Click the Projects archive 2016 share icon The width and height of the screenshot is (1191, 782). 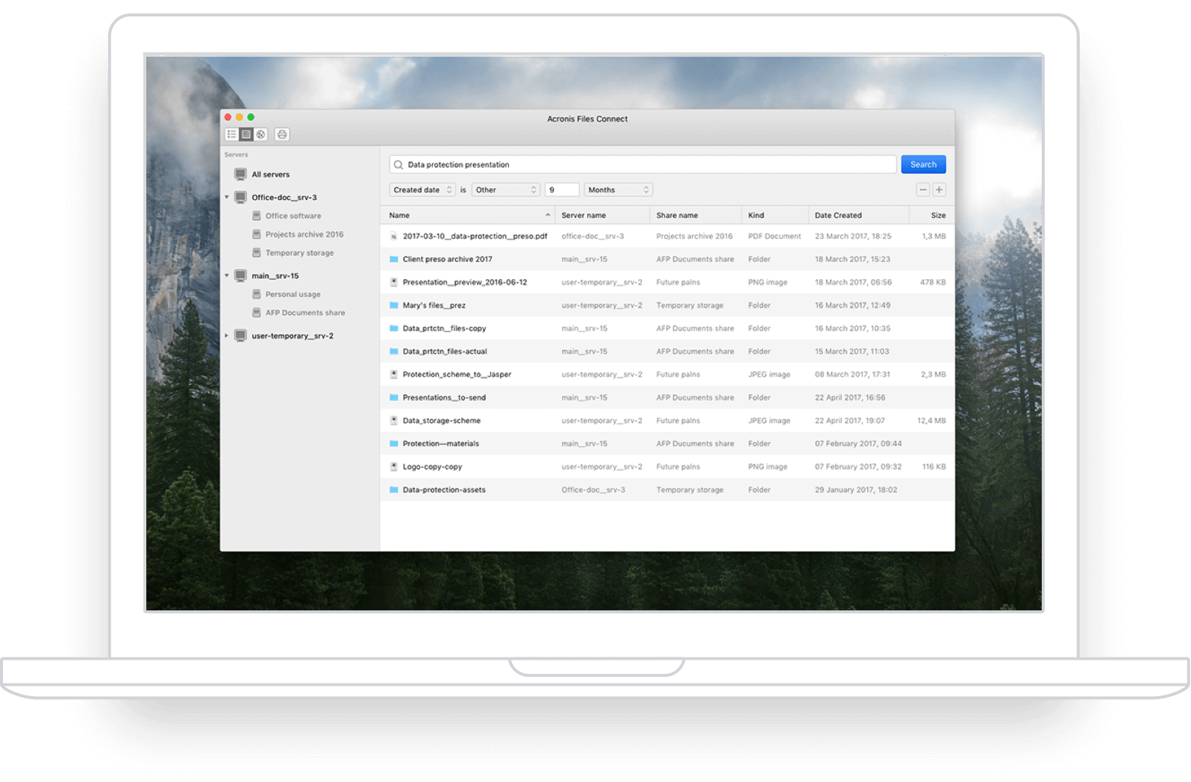coord(257,234)
